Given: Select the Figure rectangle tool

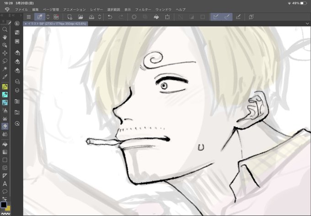Looking at the screenshot, I should tap(5, 160).
